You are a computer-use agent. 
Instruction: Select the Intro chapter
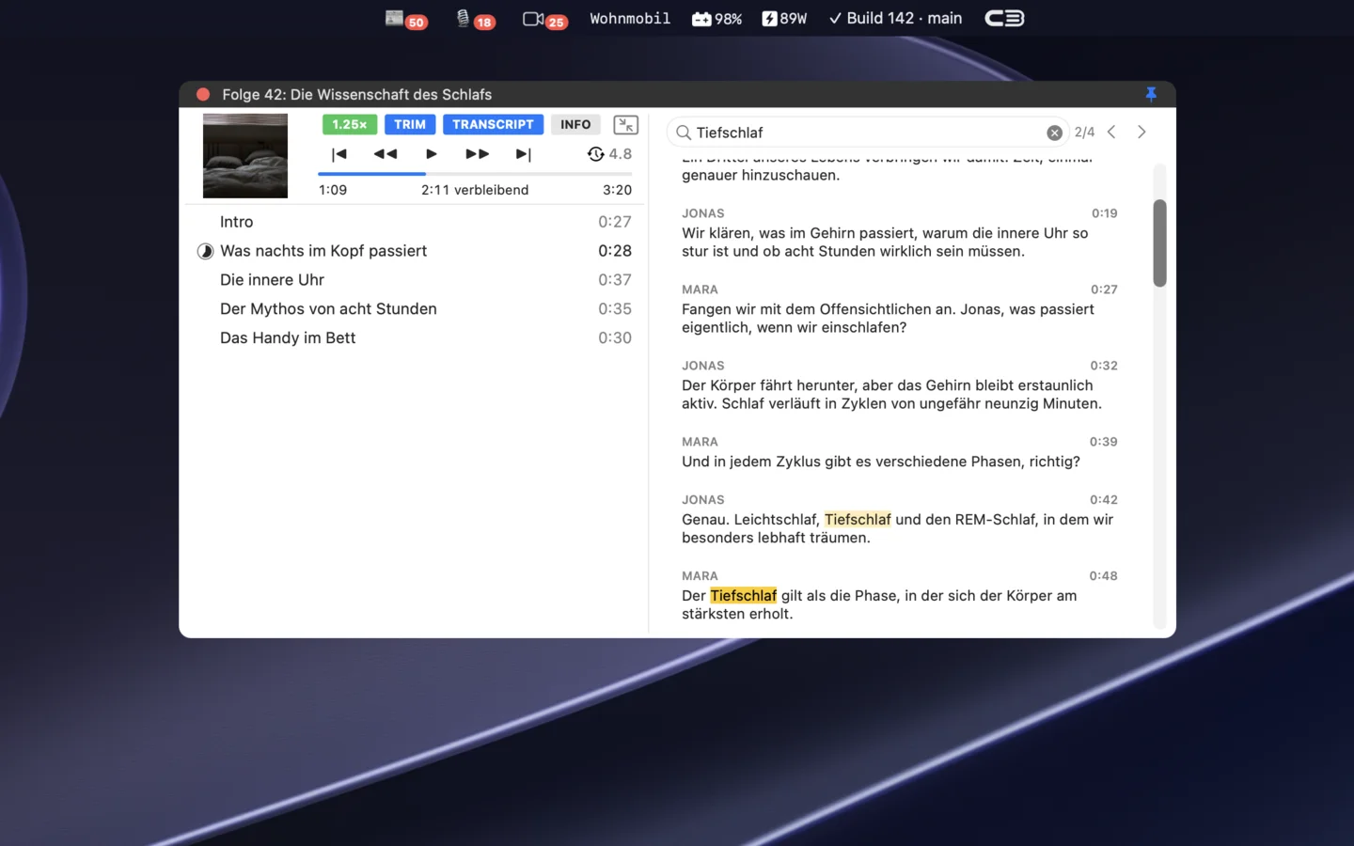(416, 222)
